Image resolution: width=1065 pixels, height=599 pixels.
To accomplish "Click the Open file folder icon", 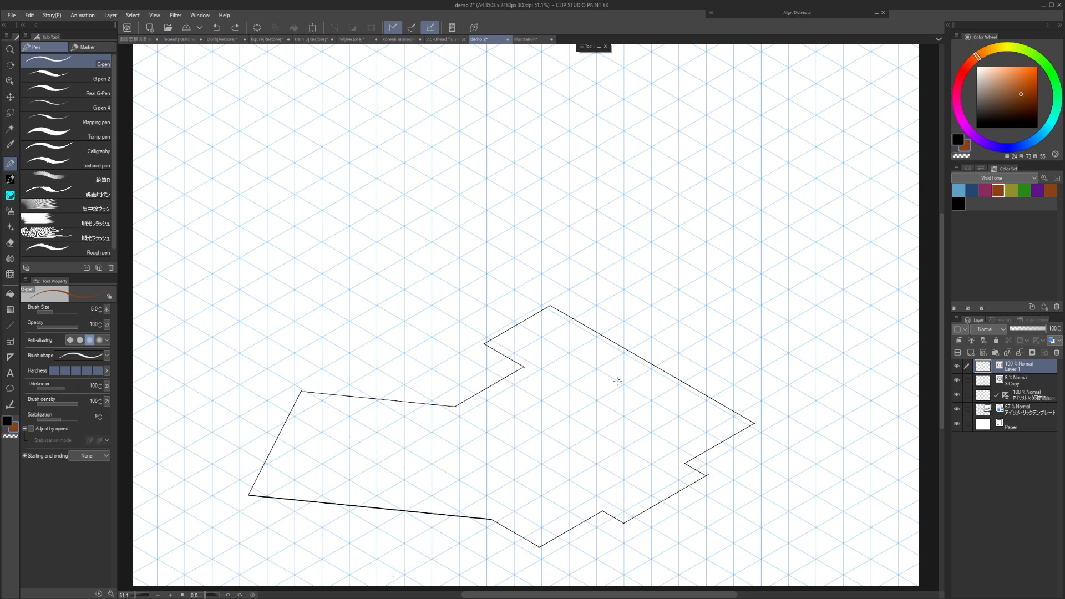I will 168,28.
